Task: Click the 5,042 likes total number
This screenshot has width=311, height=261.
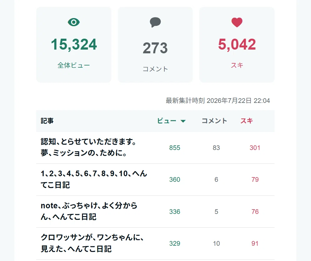Action: coord(237,44)
